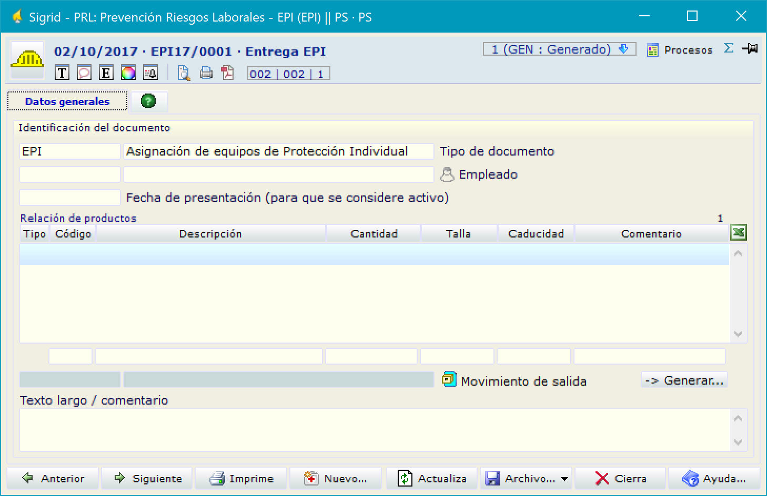Image resolution: width=767 pixels, height=496 pixels.
Task: Click the Caducidad entry field below the grid
Action: [534, 356]
